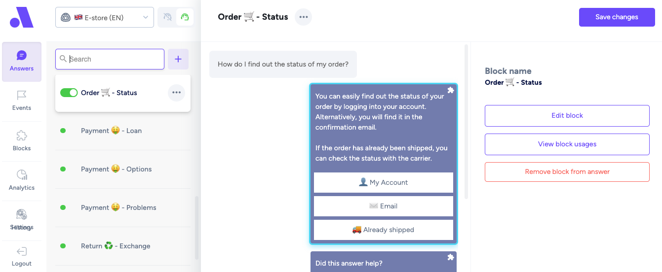Open the Events section flag icon
Viewport: 662px width, 272px height.
(22, 95)
